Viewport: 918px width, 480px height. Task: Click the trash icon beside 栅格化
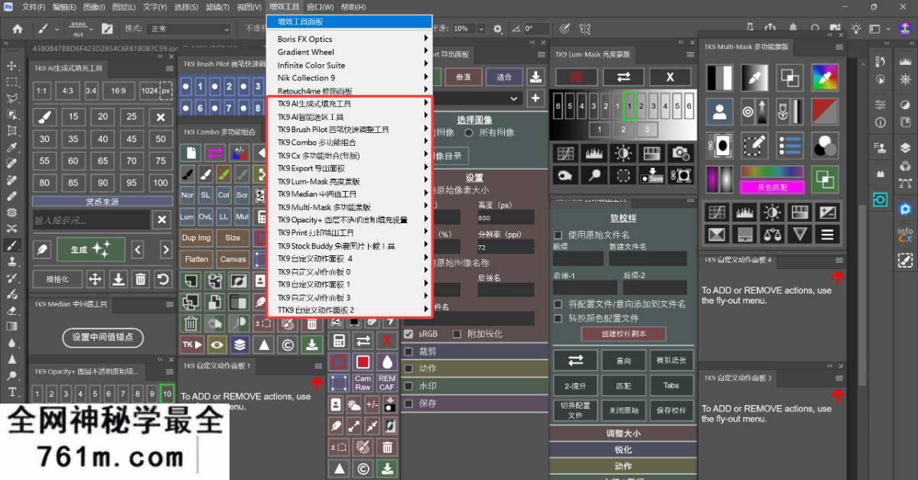click(x=141, y=279)
